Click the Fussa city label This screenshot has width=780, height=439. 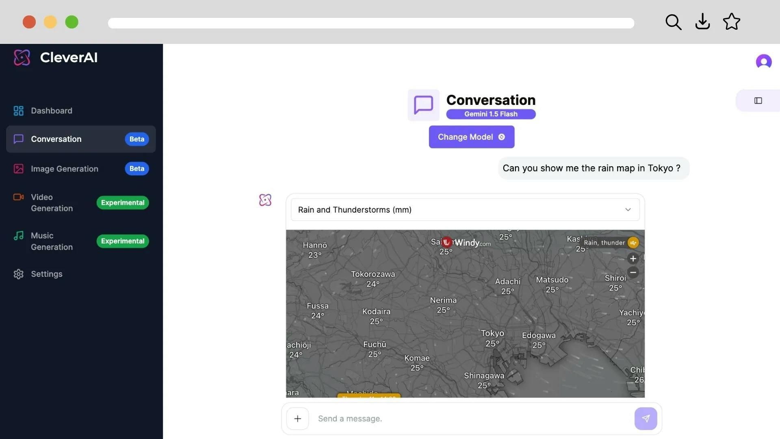click(318, 306)
